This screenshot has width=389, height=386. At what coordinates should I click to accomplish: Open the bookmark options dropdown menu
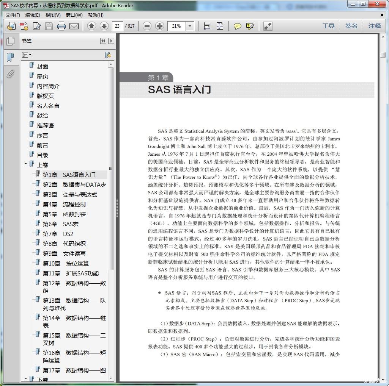point(27,55)
